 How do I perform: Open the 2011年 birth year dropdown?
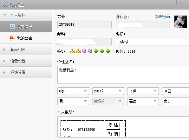tap(108, 91)
